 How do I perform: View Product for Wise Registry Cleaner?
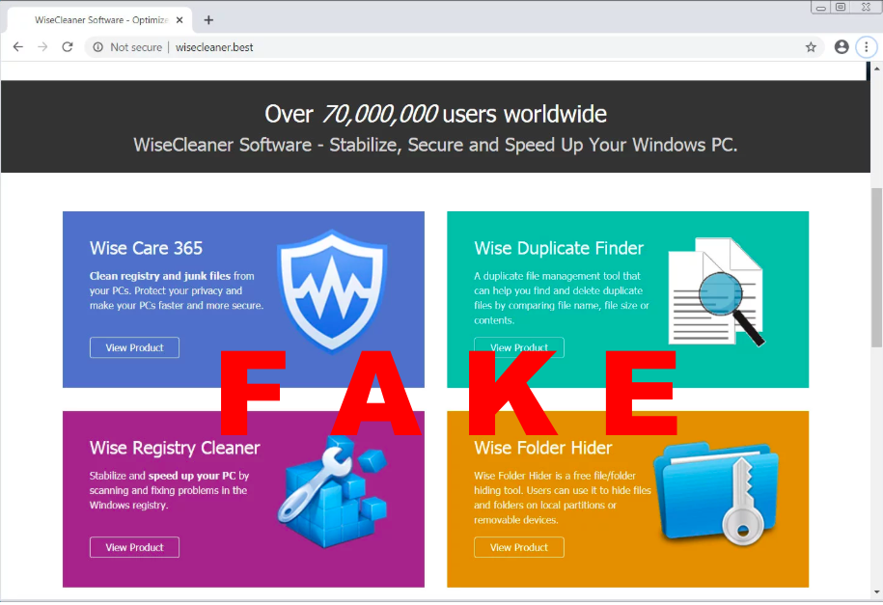[134, 547]
